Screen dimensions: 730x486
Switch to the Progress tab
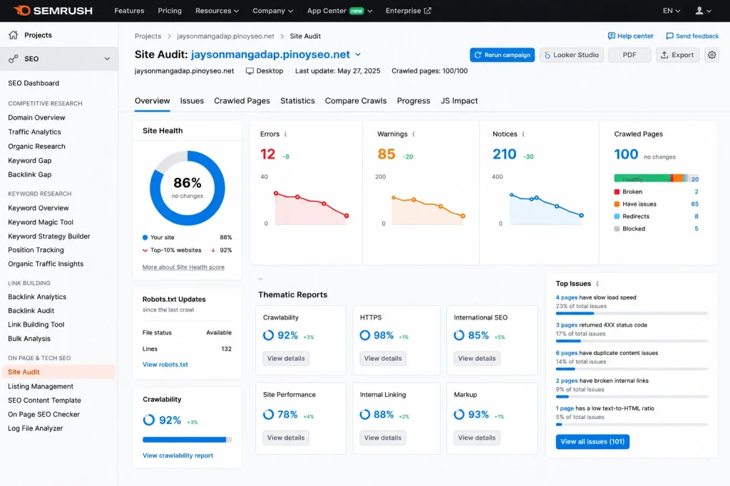413,101
